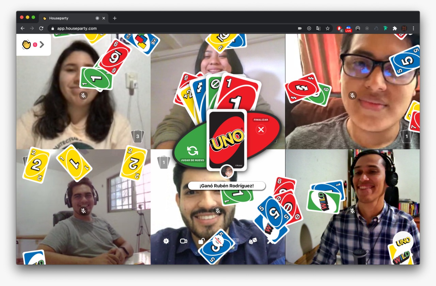Open Chrome three-dot menu

click(x=414, y=29)
